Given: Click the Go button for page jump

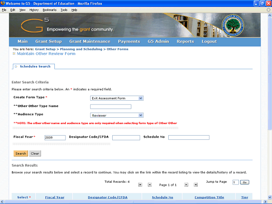Looking at the screenshot, I should tap(245, 182).
